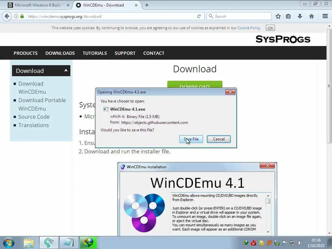Open the Windows Start orb
Image resolution: width=332 pixels, height=249 pixels.
9,243
